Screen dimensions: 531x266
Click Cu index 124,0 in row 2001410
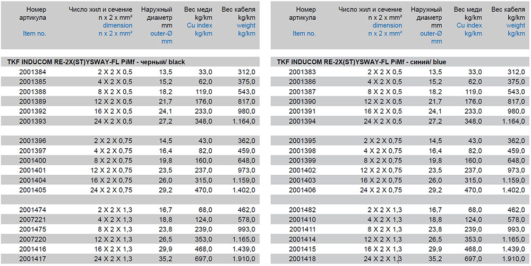[474, 220]
